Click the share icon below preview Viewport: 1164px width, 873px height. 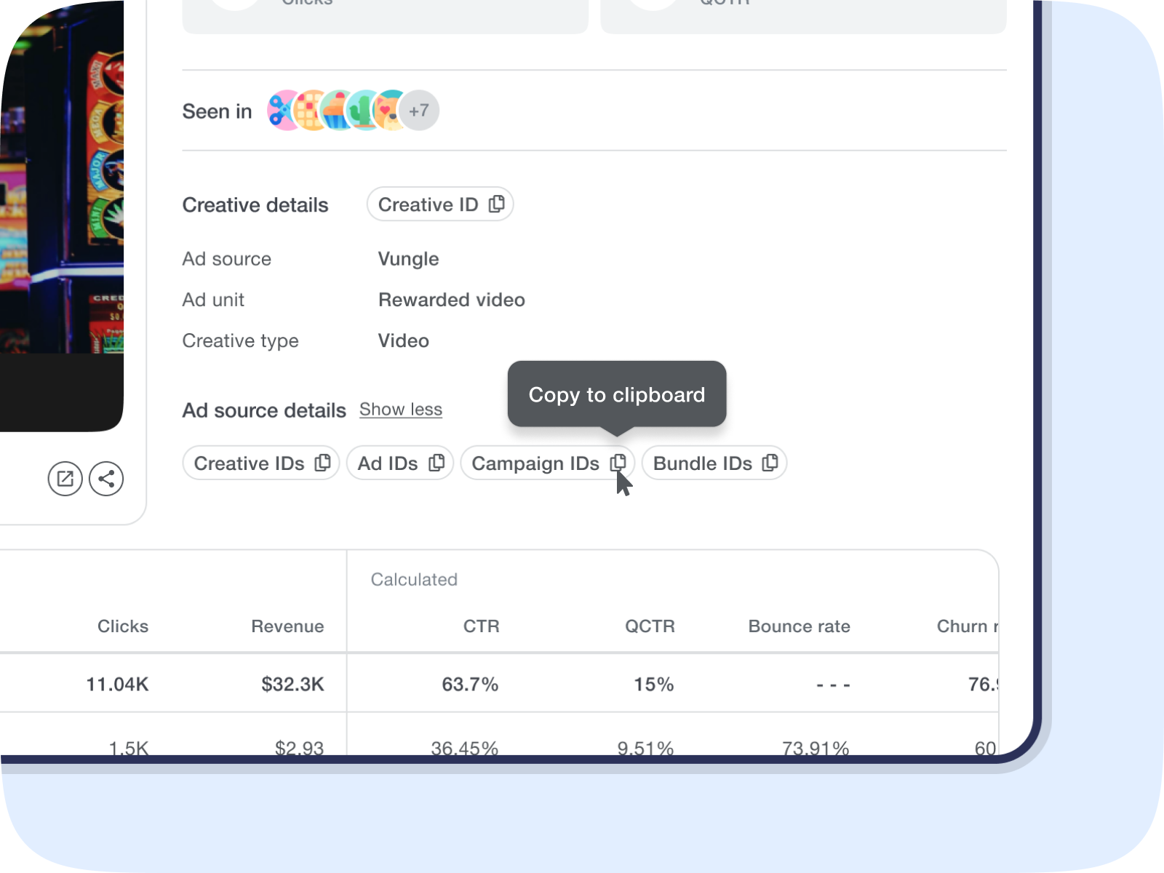[x=106, y=479]
